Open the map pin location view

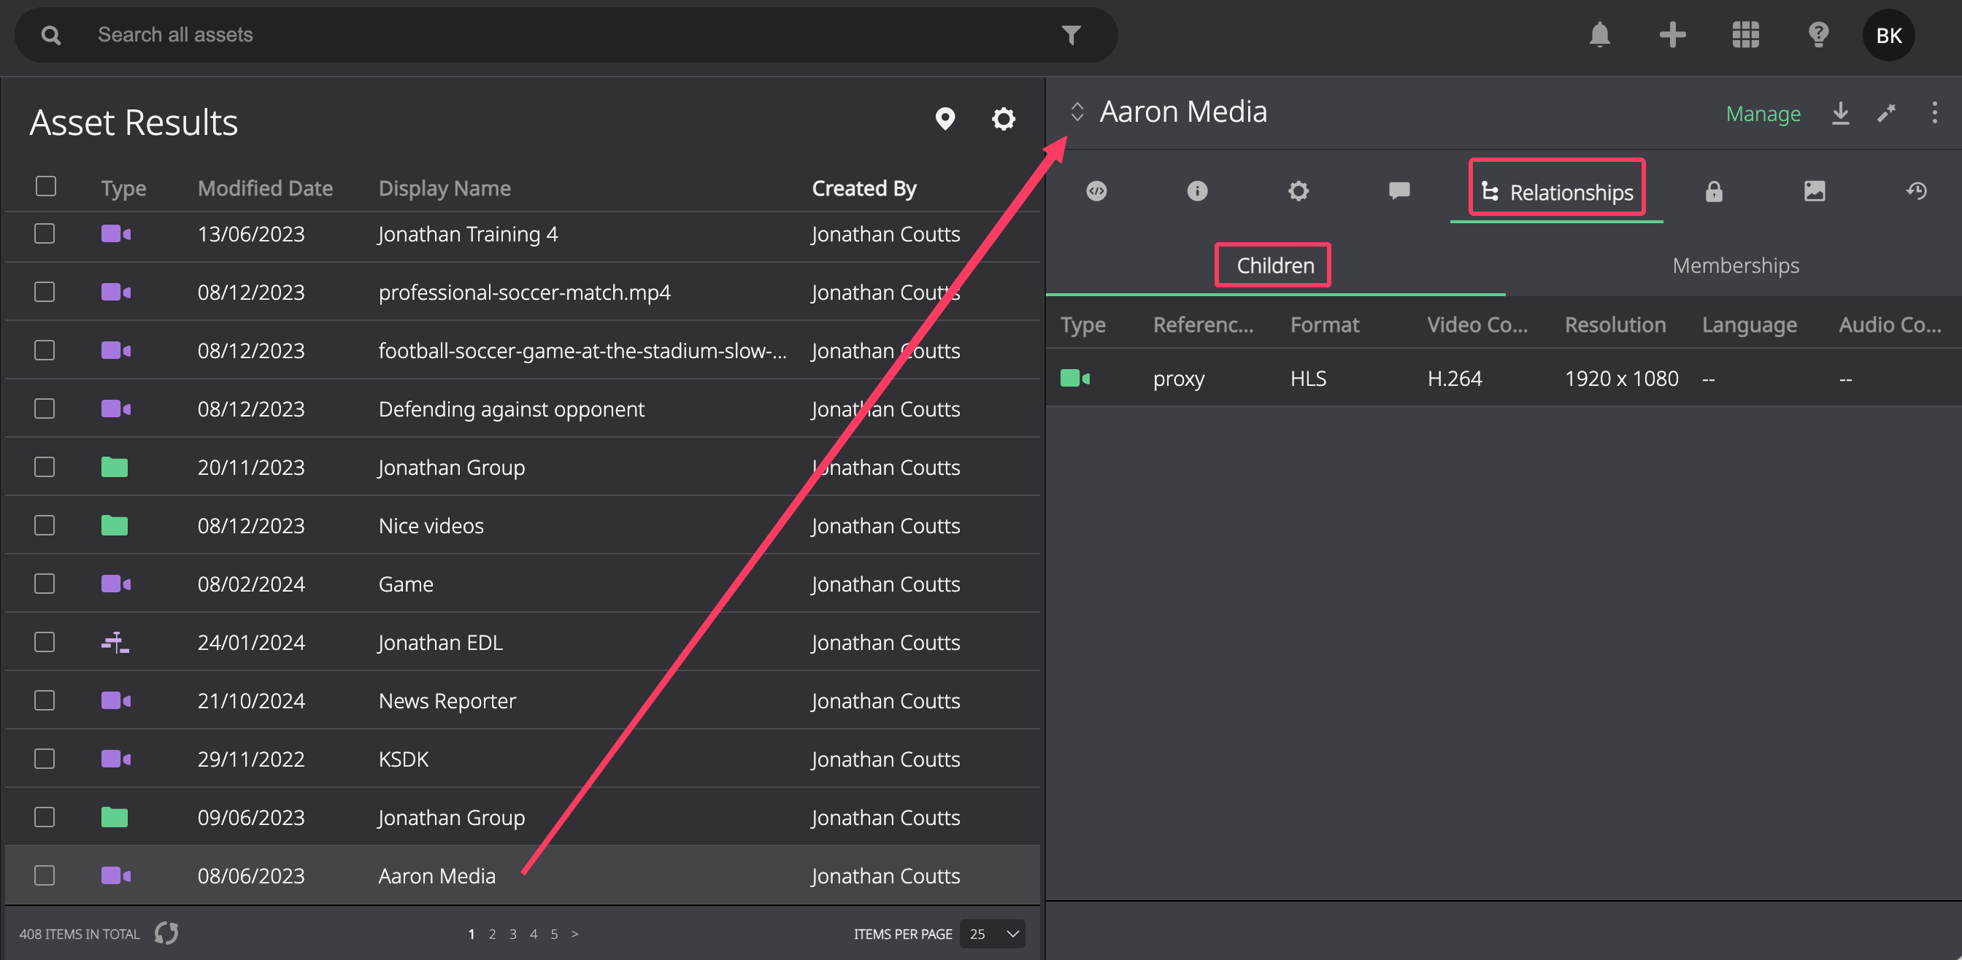pos(945,119)
